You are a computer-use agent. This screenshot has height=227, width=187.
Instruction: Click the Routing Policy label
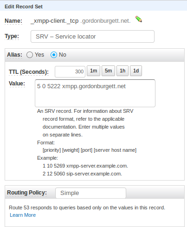[x=27, y=193]
